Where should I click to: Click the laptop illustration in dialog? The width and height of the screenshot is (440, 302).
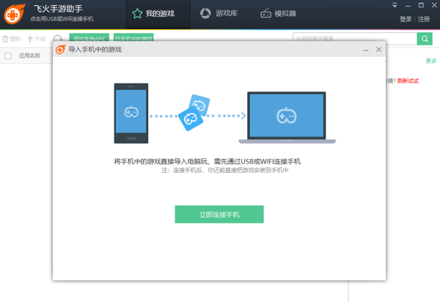point(286,117)
